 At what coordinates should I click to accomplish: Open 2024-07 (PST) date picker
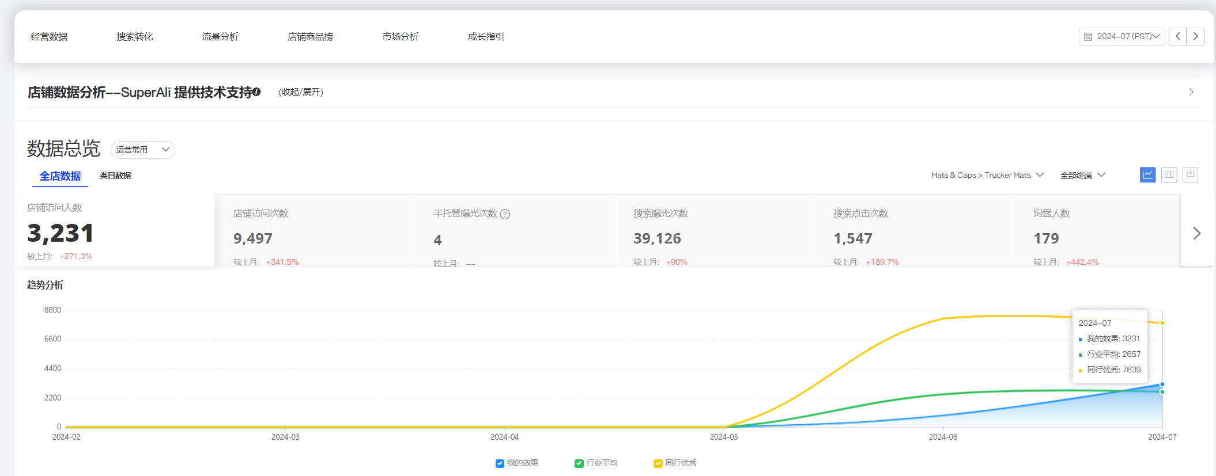click(1121, 36)
